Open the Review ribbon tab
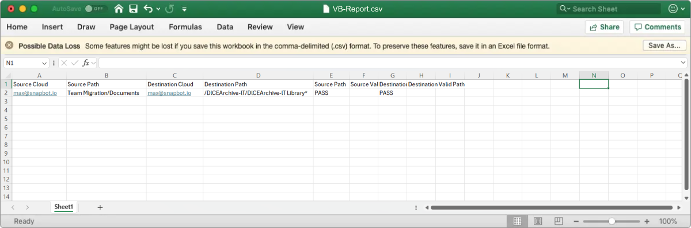Screen dimensions: 691x228 tap(260, 27)
